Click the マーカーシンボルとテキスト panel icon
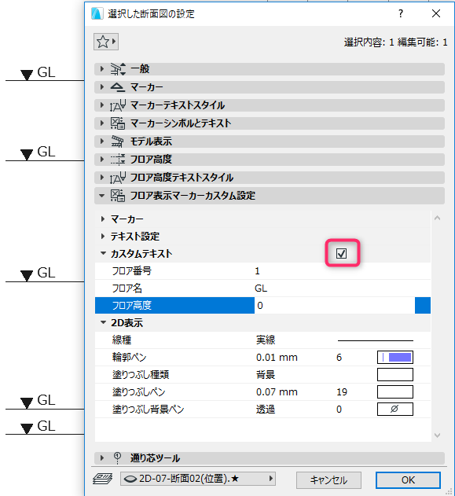 [x=118, y=123]
